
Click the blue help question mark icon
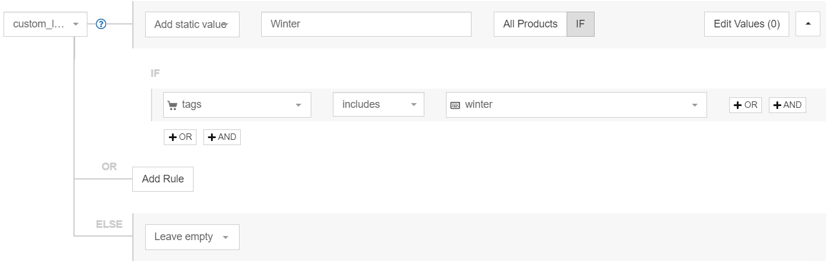101,24
